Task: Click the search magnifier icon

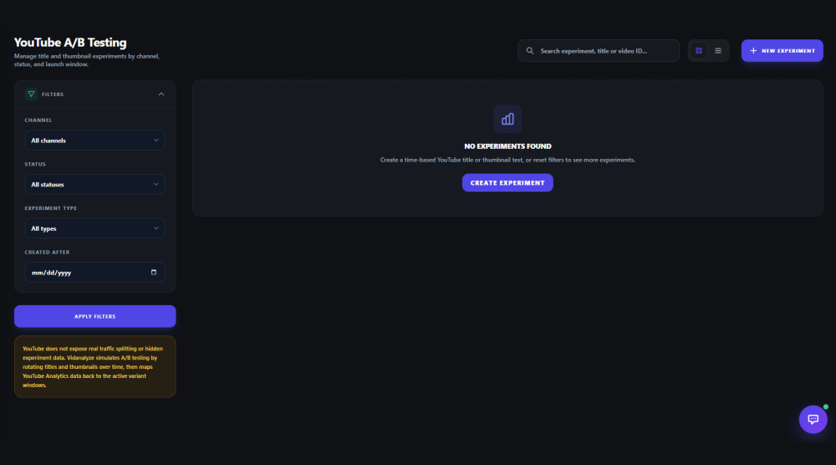Action: tap(529, 51)
